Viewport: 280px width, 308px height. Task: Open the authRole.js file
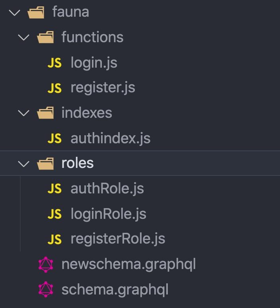point(107,189)
